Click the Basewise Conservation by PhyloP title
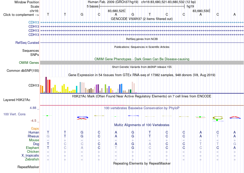244x173 pixels. (142, 108)
